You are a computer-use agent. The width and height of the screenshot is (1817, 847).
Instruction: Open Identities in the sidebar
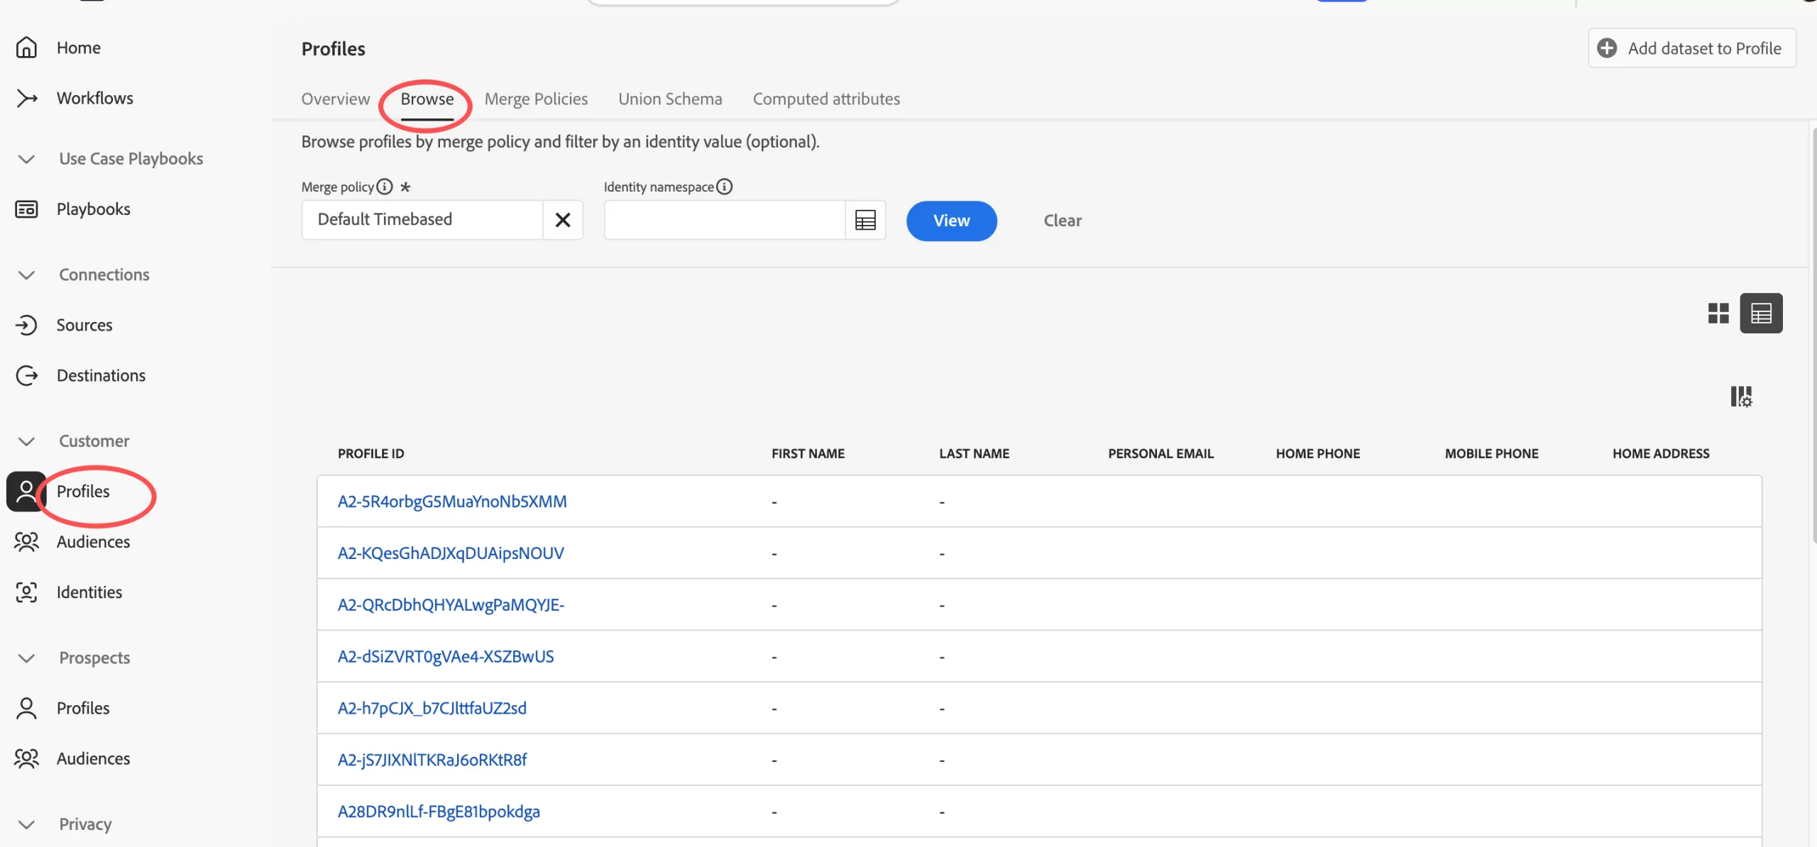pos(89,592)
